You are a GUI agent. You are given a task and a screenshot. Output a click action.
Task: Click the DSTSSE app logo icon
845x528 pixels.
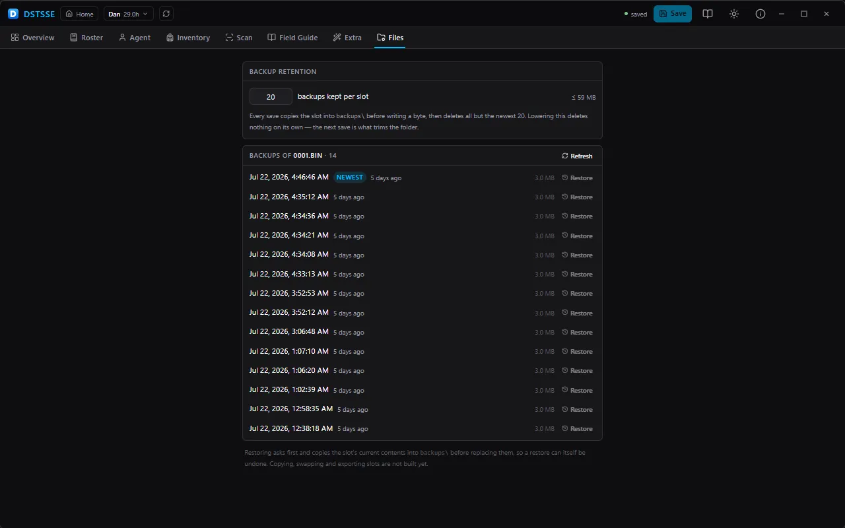[13, 14]
